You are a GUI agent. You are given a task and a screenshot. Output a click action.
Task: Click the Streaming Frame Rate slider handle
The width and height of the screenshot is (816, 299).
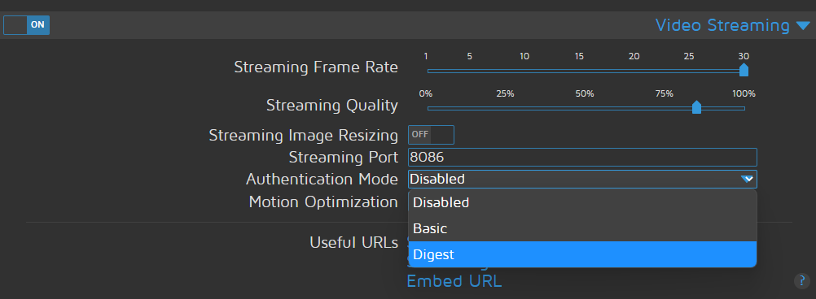click(744, 70)
